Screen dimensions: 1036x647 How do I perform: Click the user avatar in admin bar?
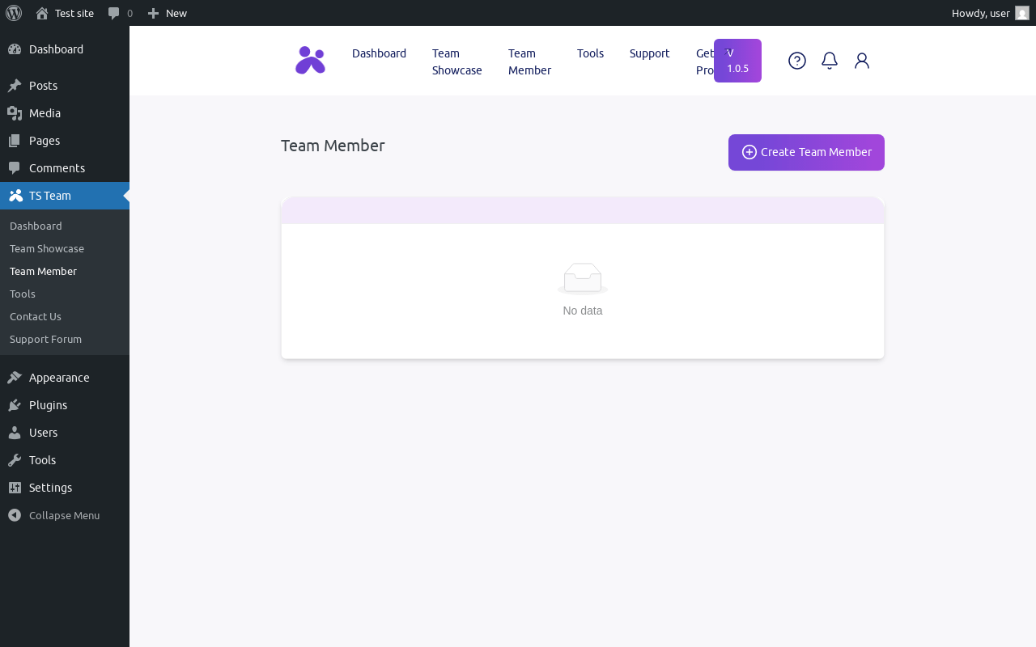point(1022,13)
